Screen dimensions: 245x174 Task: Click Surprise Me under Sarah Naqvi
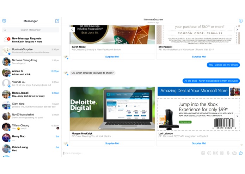click(x=112, y=57)
